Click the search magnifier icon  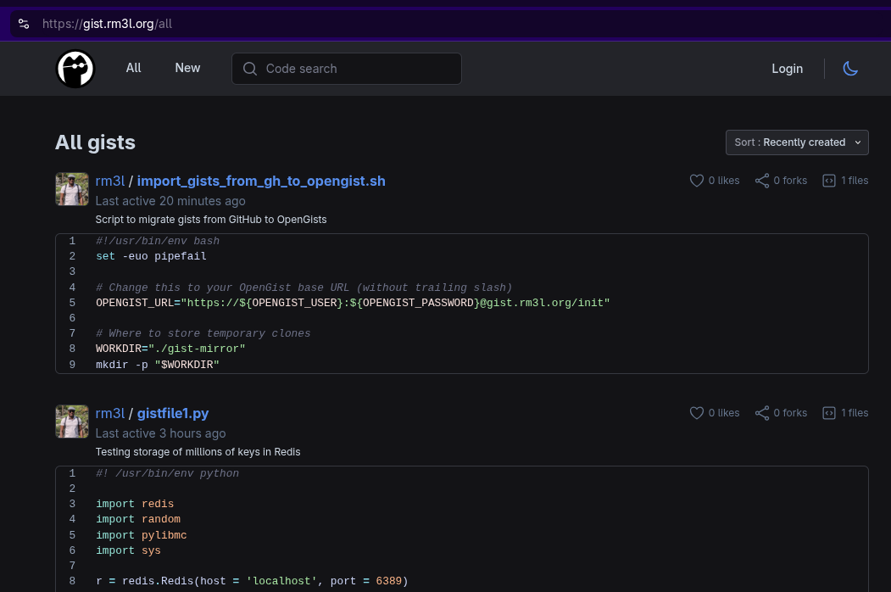(x=249, y=69)
